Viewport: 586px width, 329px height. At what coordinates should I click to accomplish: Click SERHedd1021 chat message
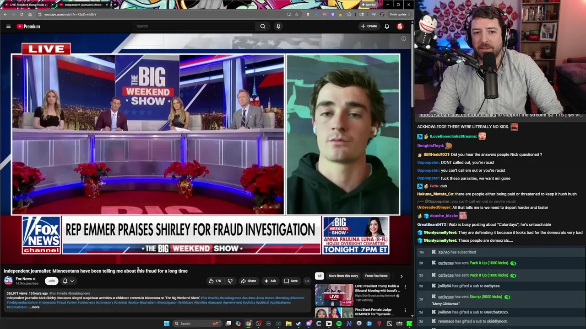click(x=479, y=154)
